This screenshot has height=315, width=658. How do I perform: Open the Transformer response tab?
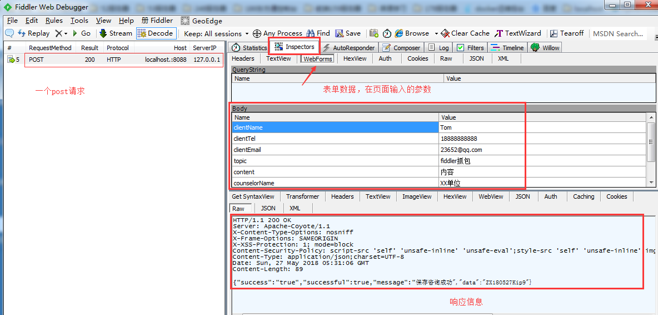(302, 196)
